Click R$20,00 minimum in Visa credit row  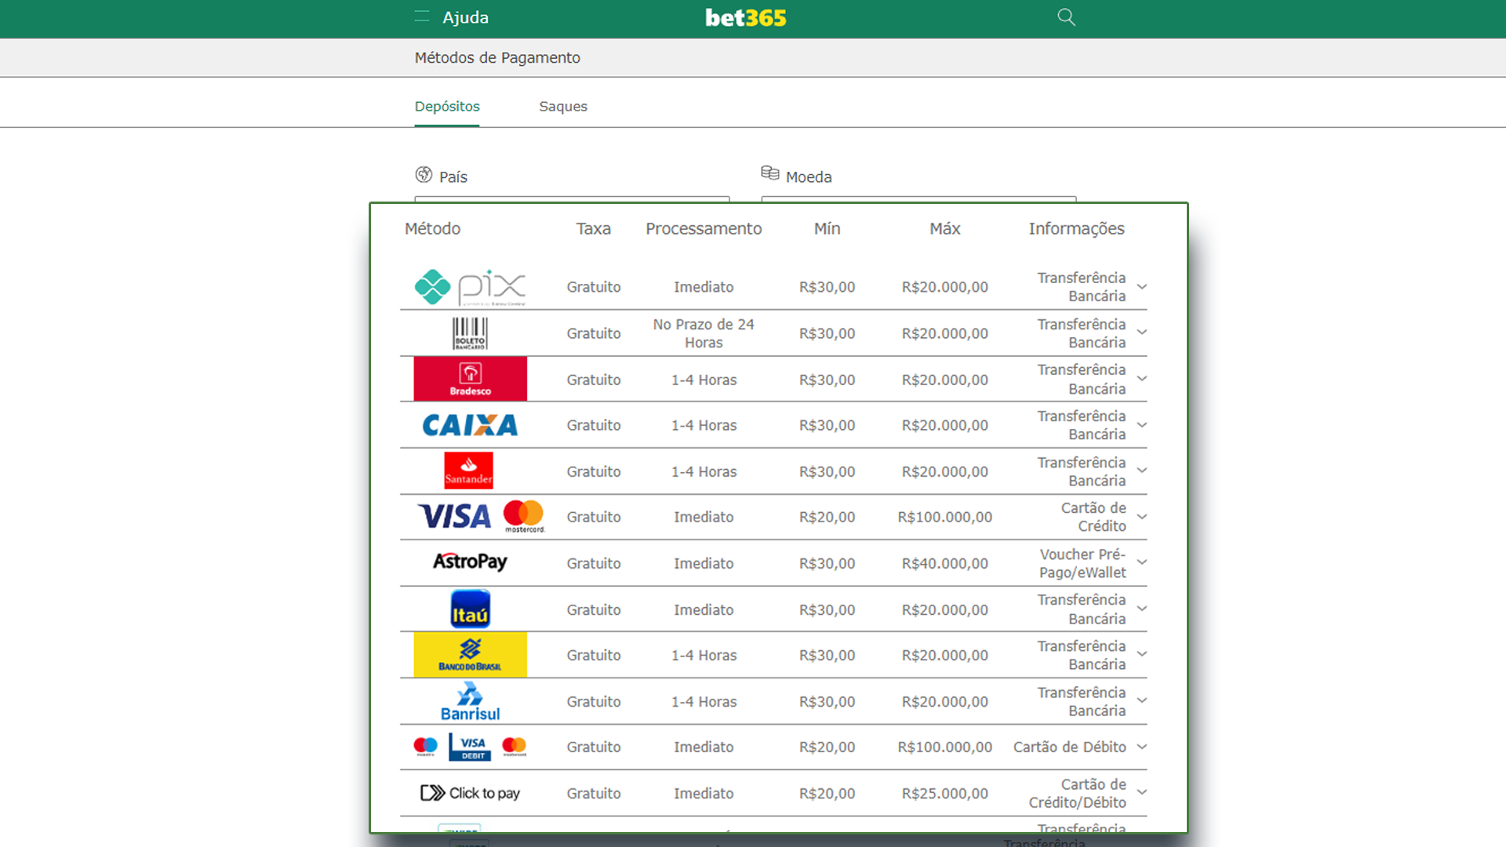click(x=827, y=517)
